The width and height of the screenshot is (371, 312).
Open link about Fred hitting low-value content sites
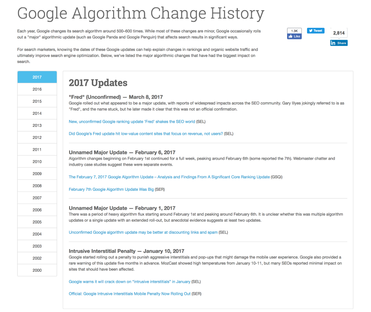(x=146, y=134)
